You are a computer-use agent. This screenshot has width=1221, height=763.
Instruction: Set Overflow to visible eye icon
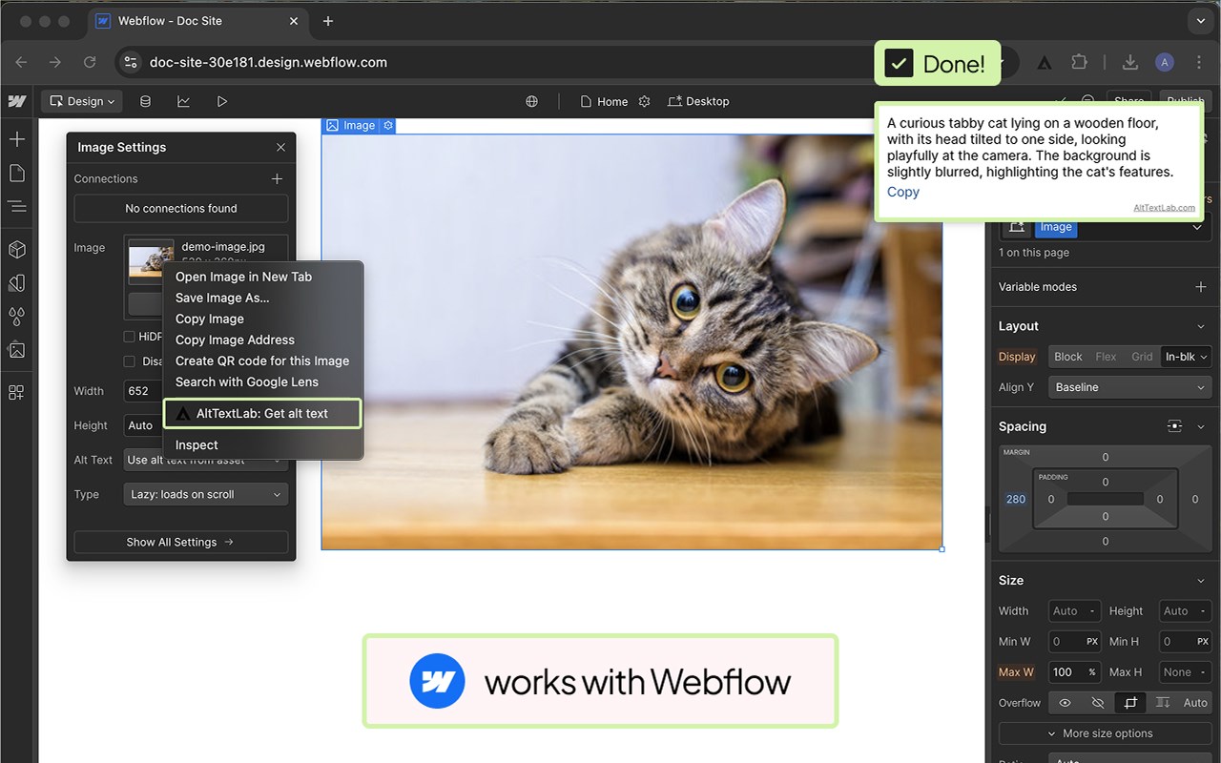[1066, 703]
